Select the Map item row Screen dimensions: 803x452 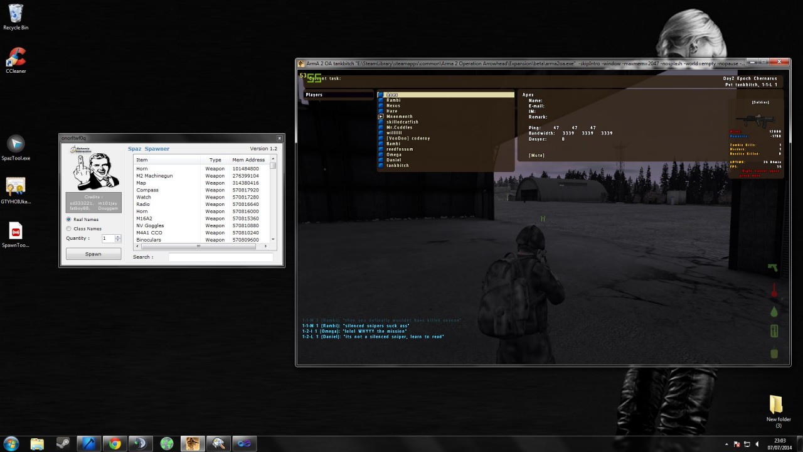coord(202,183)
